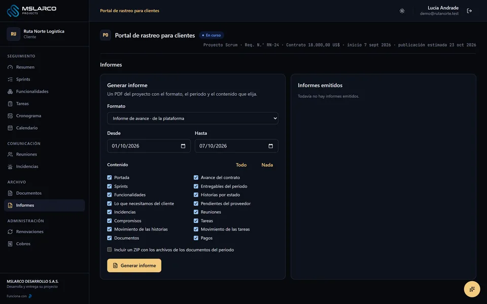Click the Tareas clipboard icon

pyautogui.click(x=10, y=103)
